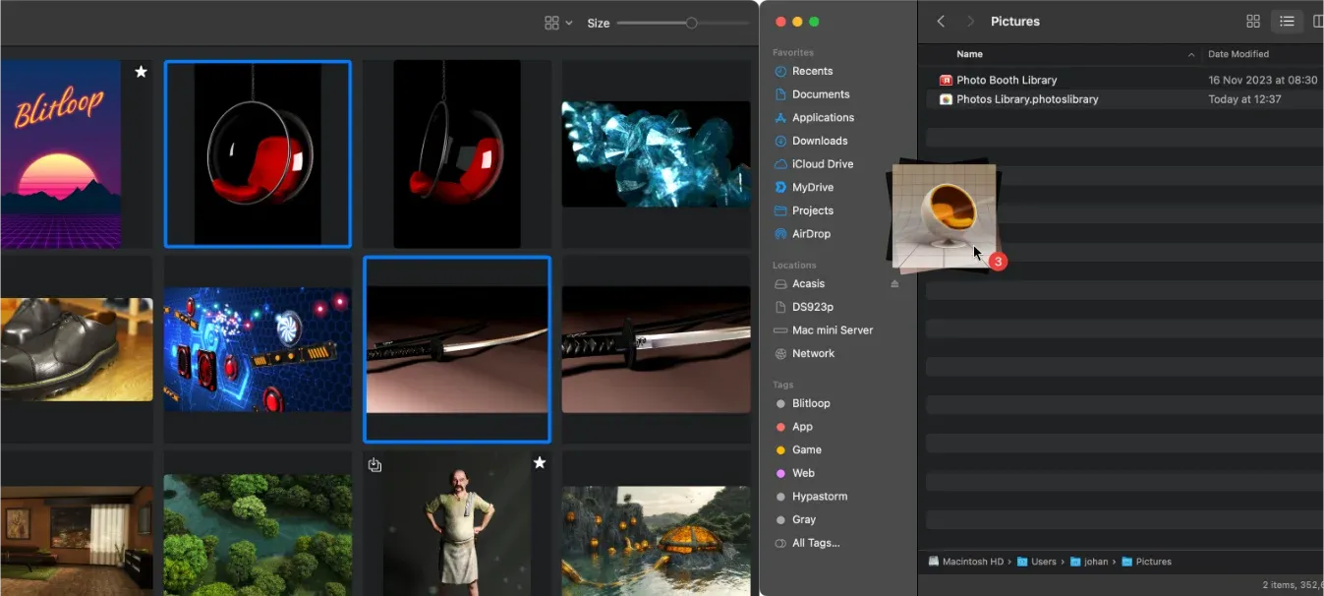Select the green forest river thumbnail
This screenshot has width=1324, height=596.
[x=258, y=535]
